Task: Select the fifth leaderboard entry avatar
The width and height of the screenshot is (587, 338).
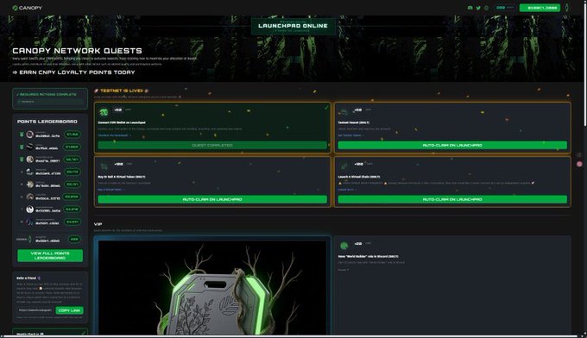Action: pos(30,185)
